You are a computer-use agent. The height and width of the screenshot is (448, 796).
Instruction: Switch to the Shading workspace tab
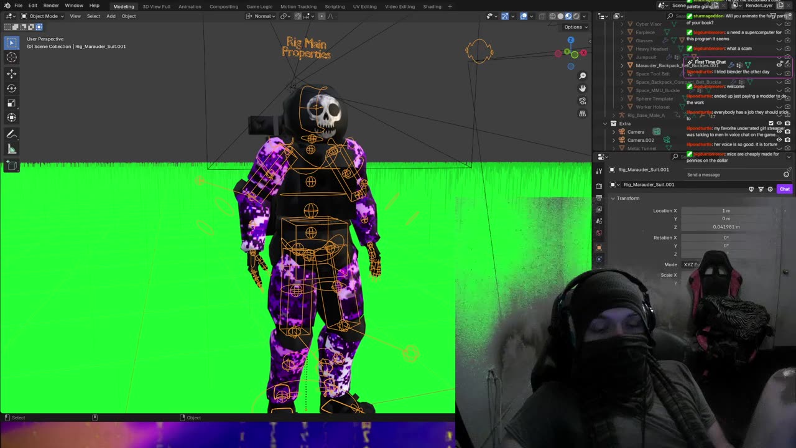click(432, 6)
